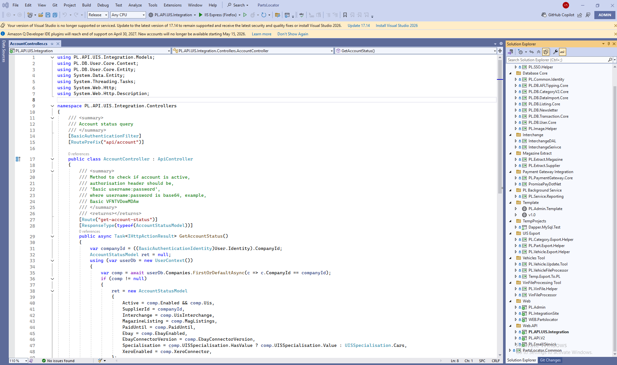Viewport: 617px width, 365px height.
Task: Click Collapse All in Solution Explorer toolbar
Action: 539,52
